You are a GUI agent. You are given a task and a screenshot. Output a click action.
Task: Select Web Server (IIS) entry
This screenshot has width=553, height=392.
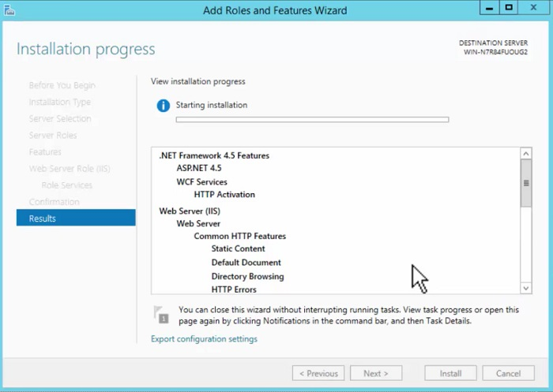pyautogui.click(x=190, y=211)
